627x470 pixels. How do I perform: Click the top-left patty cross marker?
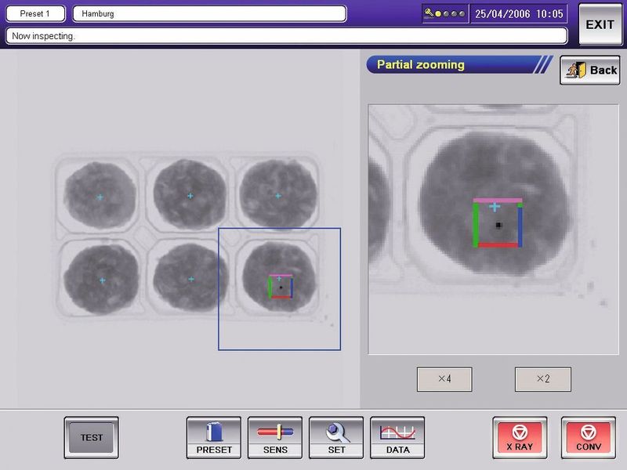click(x=100, y=197)
